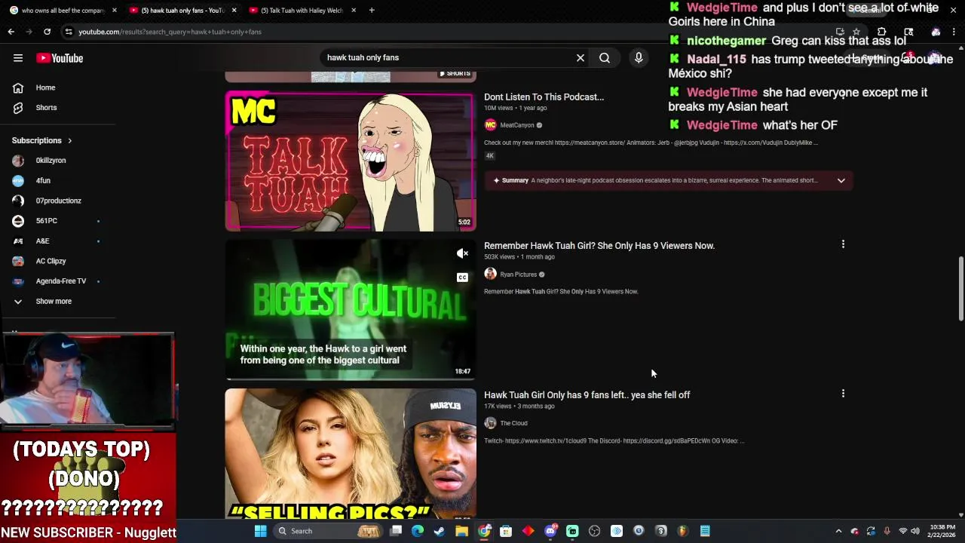Close the 'Talk Tuah with Hailey Welch' tab
The width and height of the screenshot is (965, 543).
[x=354, y=11]
